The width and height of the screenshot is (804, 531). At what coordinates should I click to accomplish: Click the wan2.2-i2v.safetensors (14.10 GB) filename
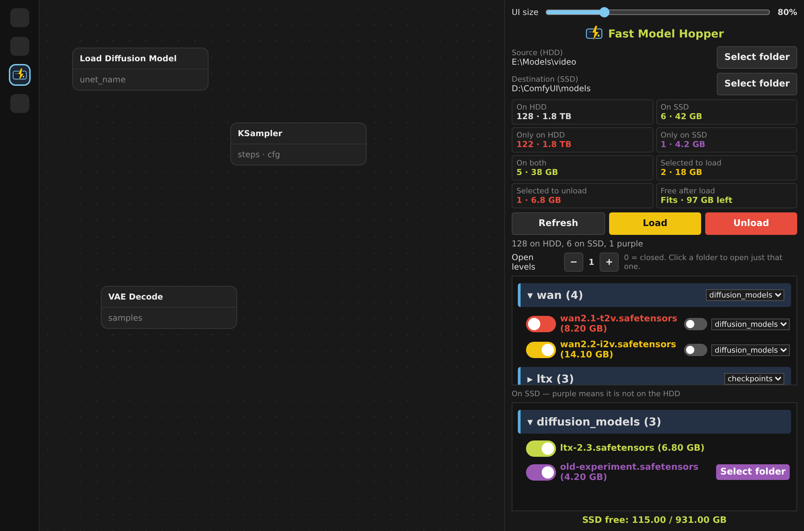[618, 349]
